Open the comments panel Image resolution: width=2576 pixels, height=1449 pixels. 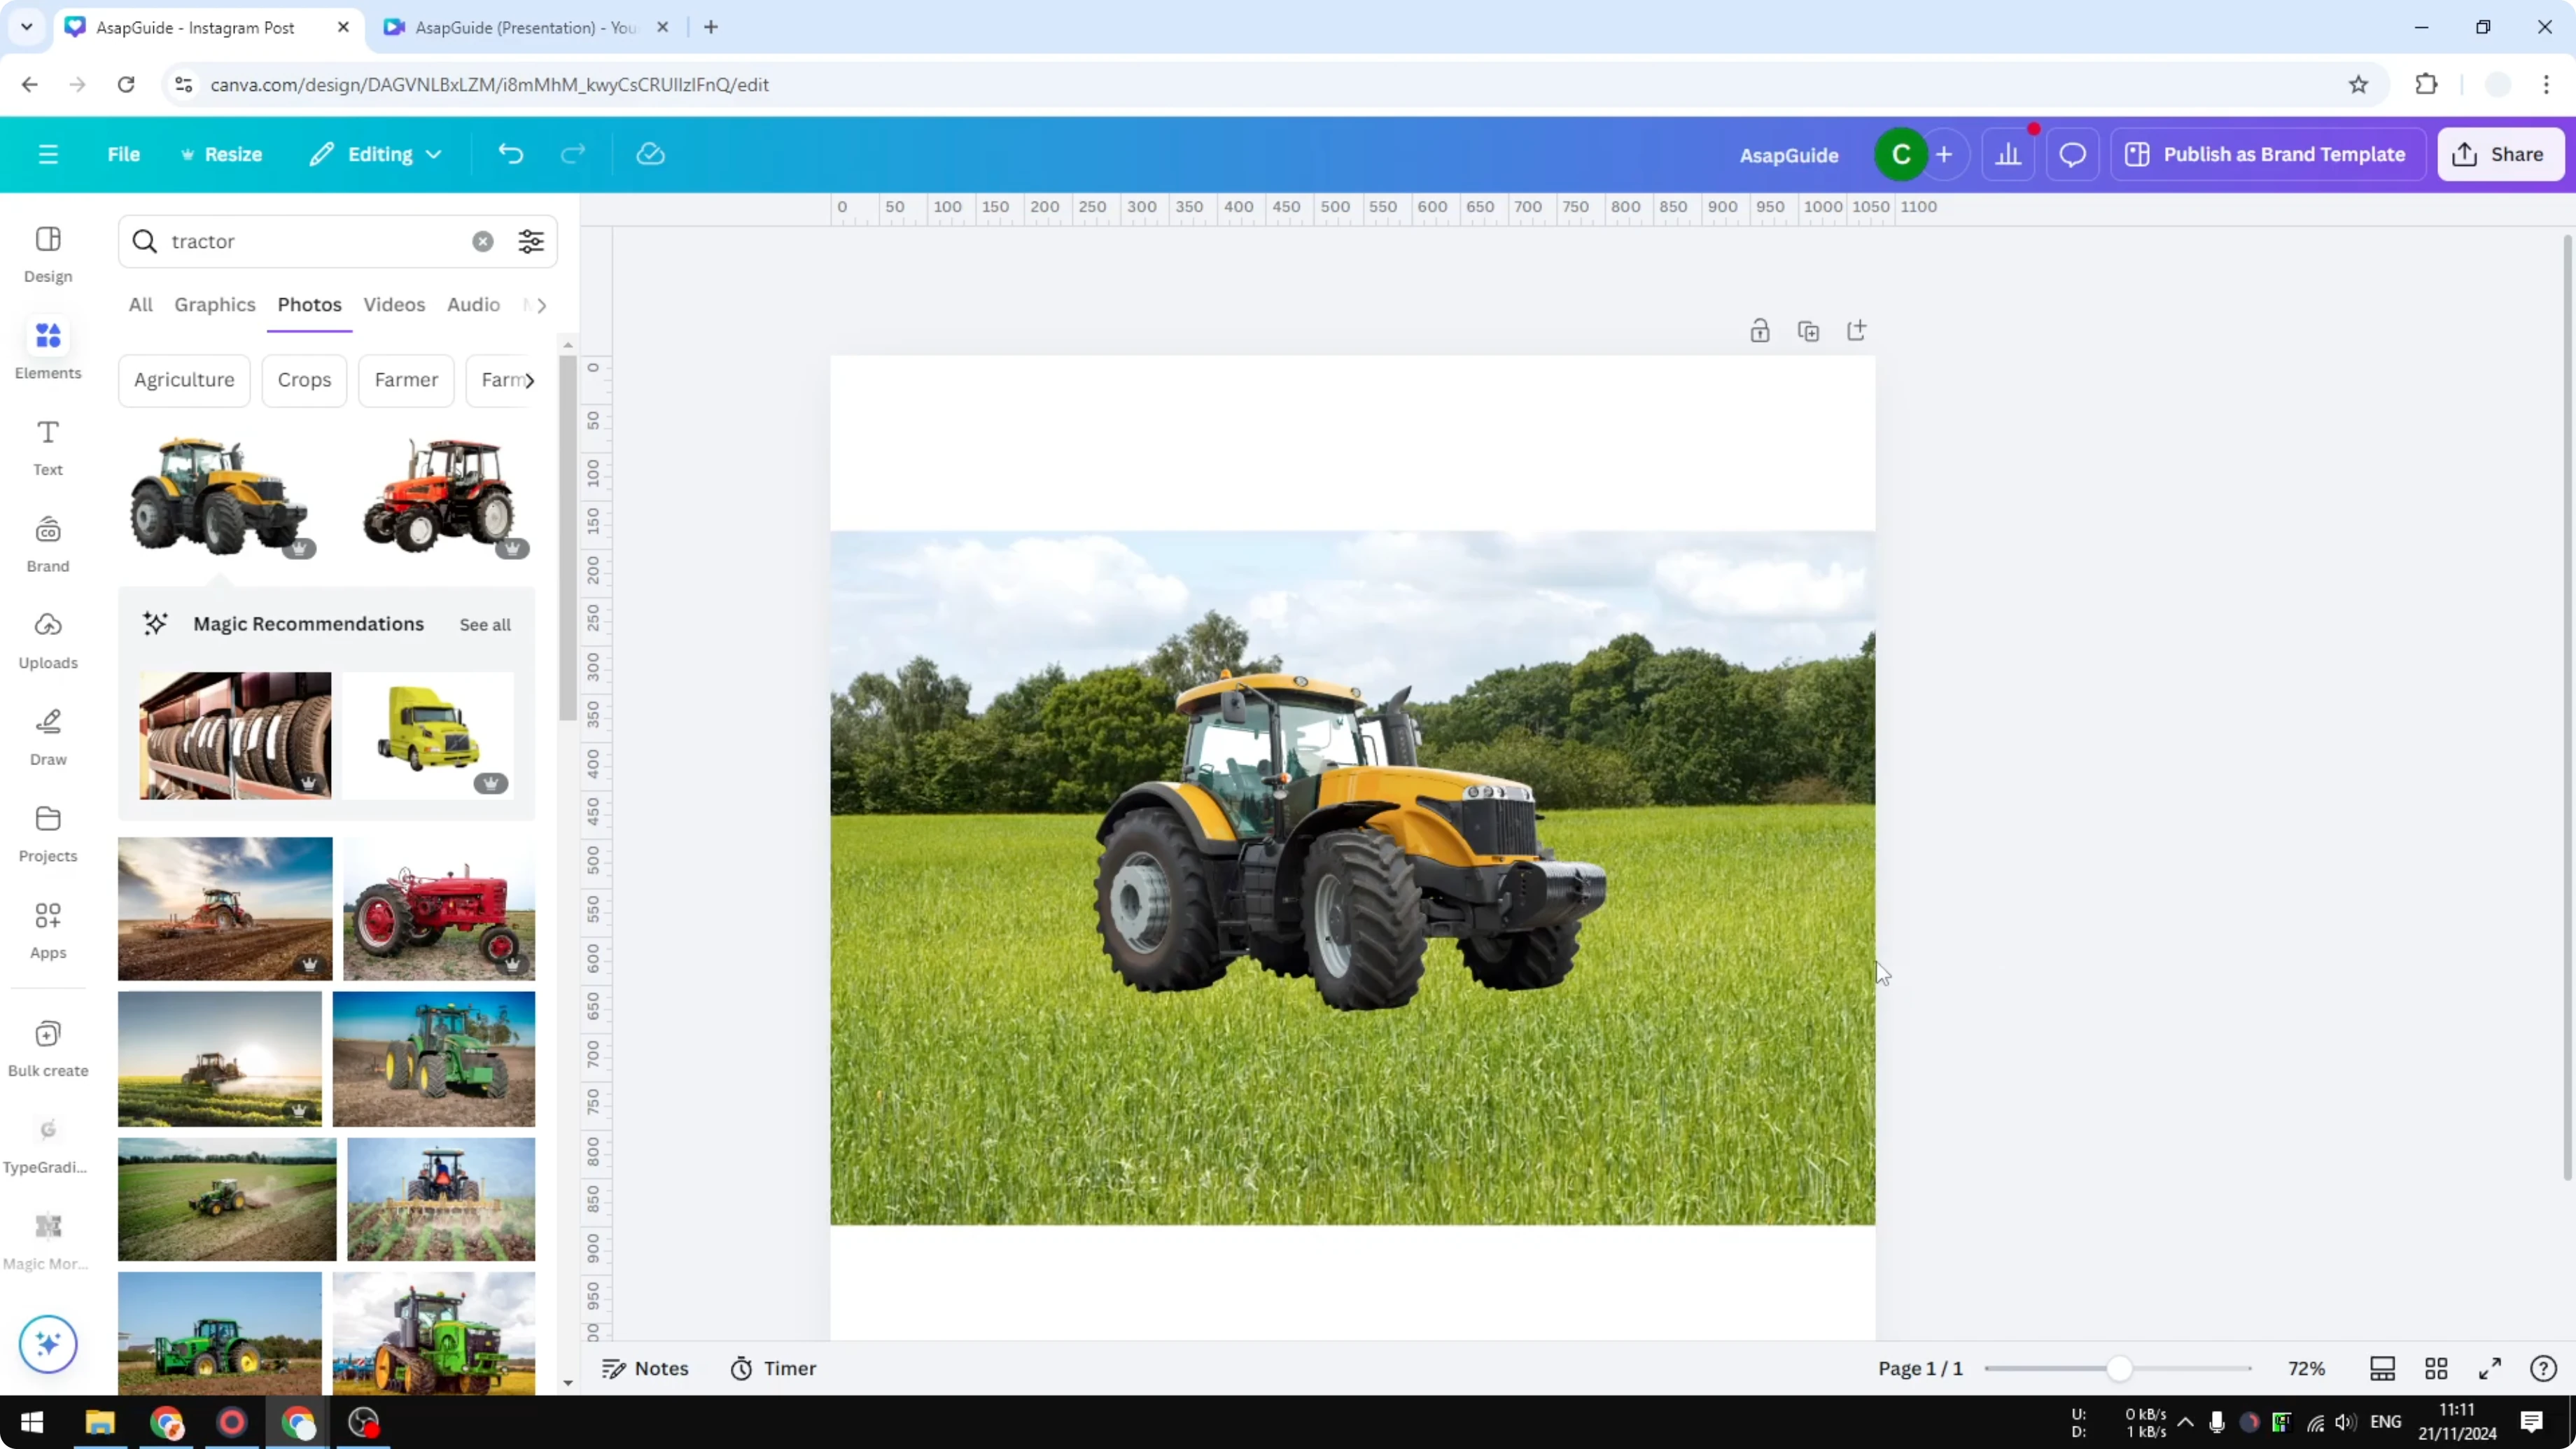tap(2072, 153)
